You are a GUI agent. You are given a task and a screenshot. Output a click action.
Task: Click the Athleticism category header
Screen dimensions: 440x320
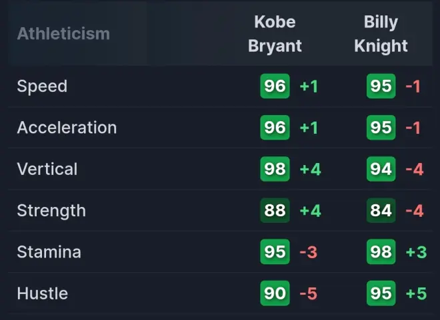(x=63, y=33)
